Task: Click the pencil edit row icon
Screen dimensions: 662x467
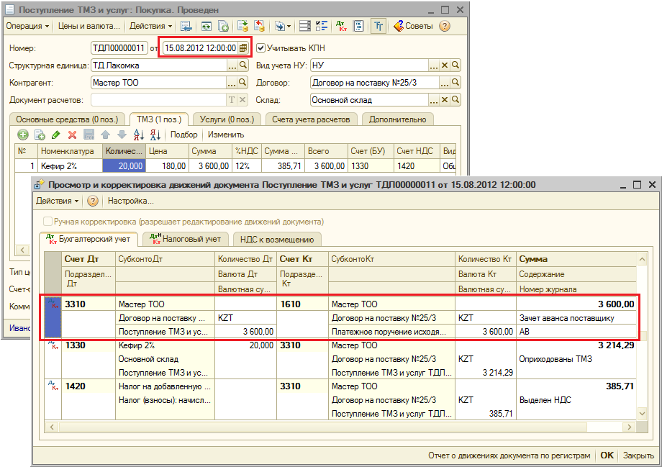Action: click(56, 135)
